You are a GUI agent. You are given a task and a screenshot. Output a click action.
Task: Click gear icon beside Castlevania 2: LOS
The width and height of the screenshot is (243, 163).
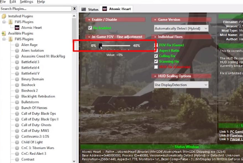pyautogui.click(x=17, y=137)
